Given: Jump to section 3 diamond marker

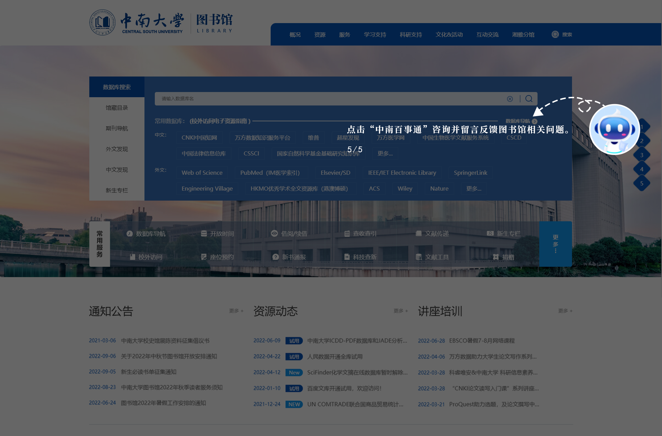Looking at the screenshot, I should pos(641,155).
